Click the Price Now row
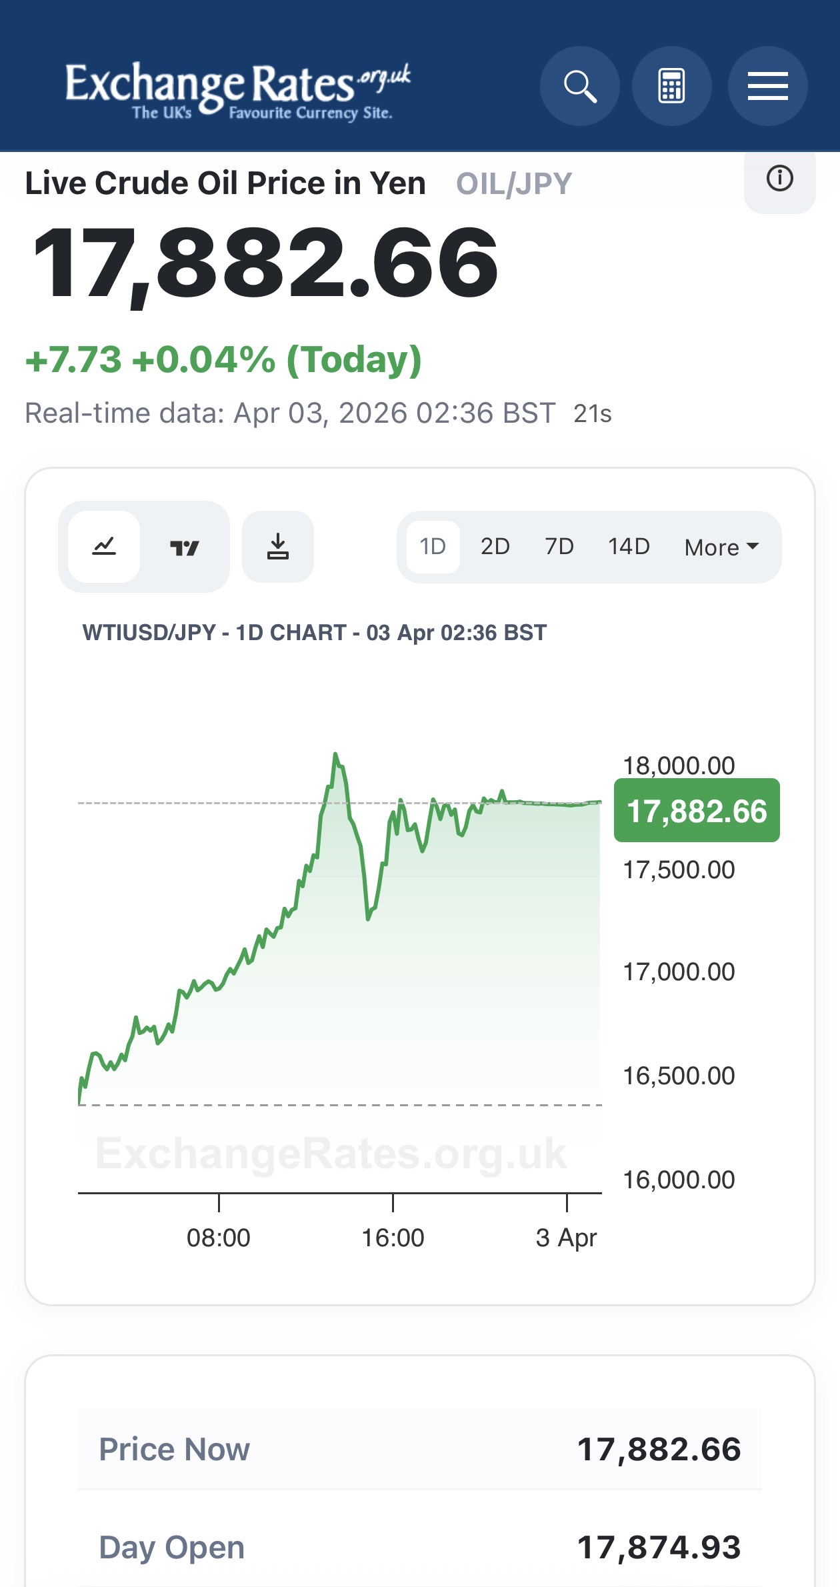This screenshot has width=840, height=1587. click(419, 1450)
